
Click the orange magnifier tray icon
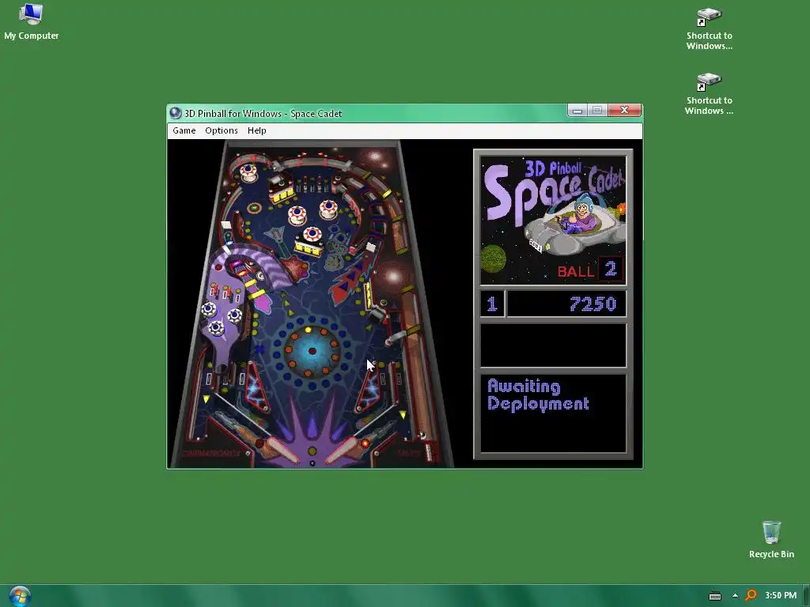751,595
